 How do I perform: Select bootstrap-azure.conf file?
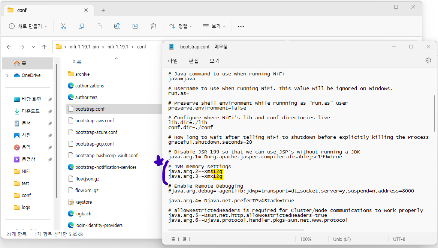pyautogui.click(x=96, y=132)
